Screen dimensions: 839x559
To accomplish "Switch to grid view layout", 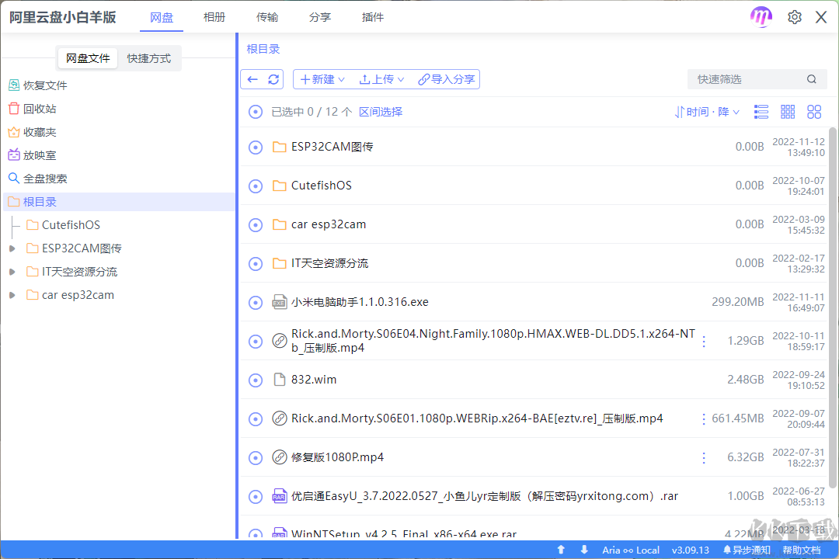I will (788, 111).
